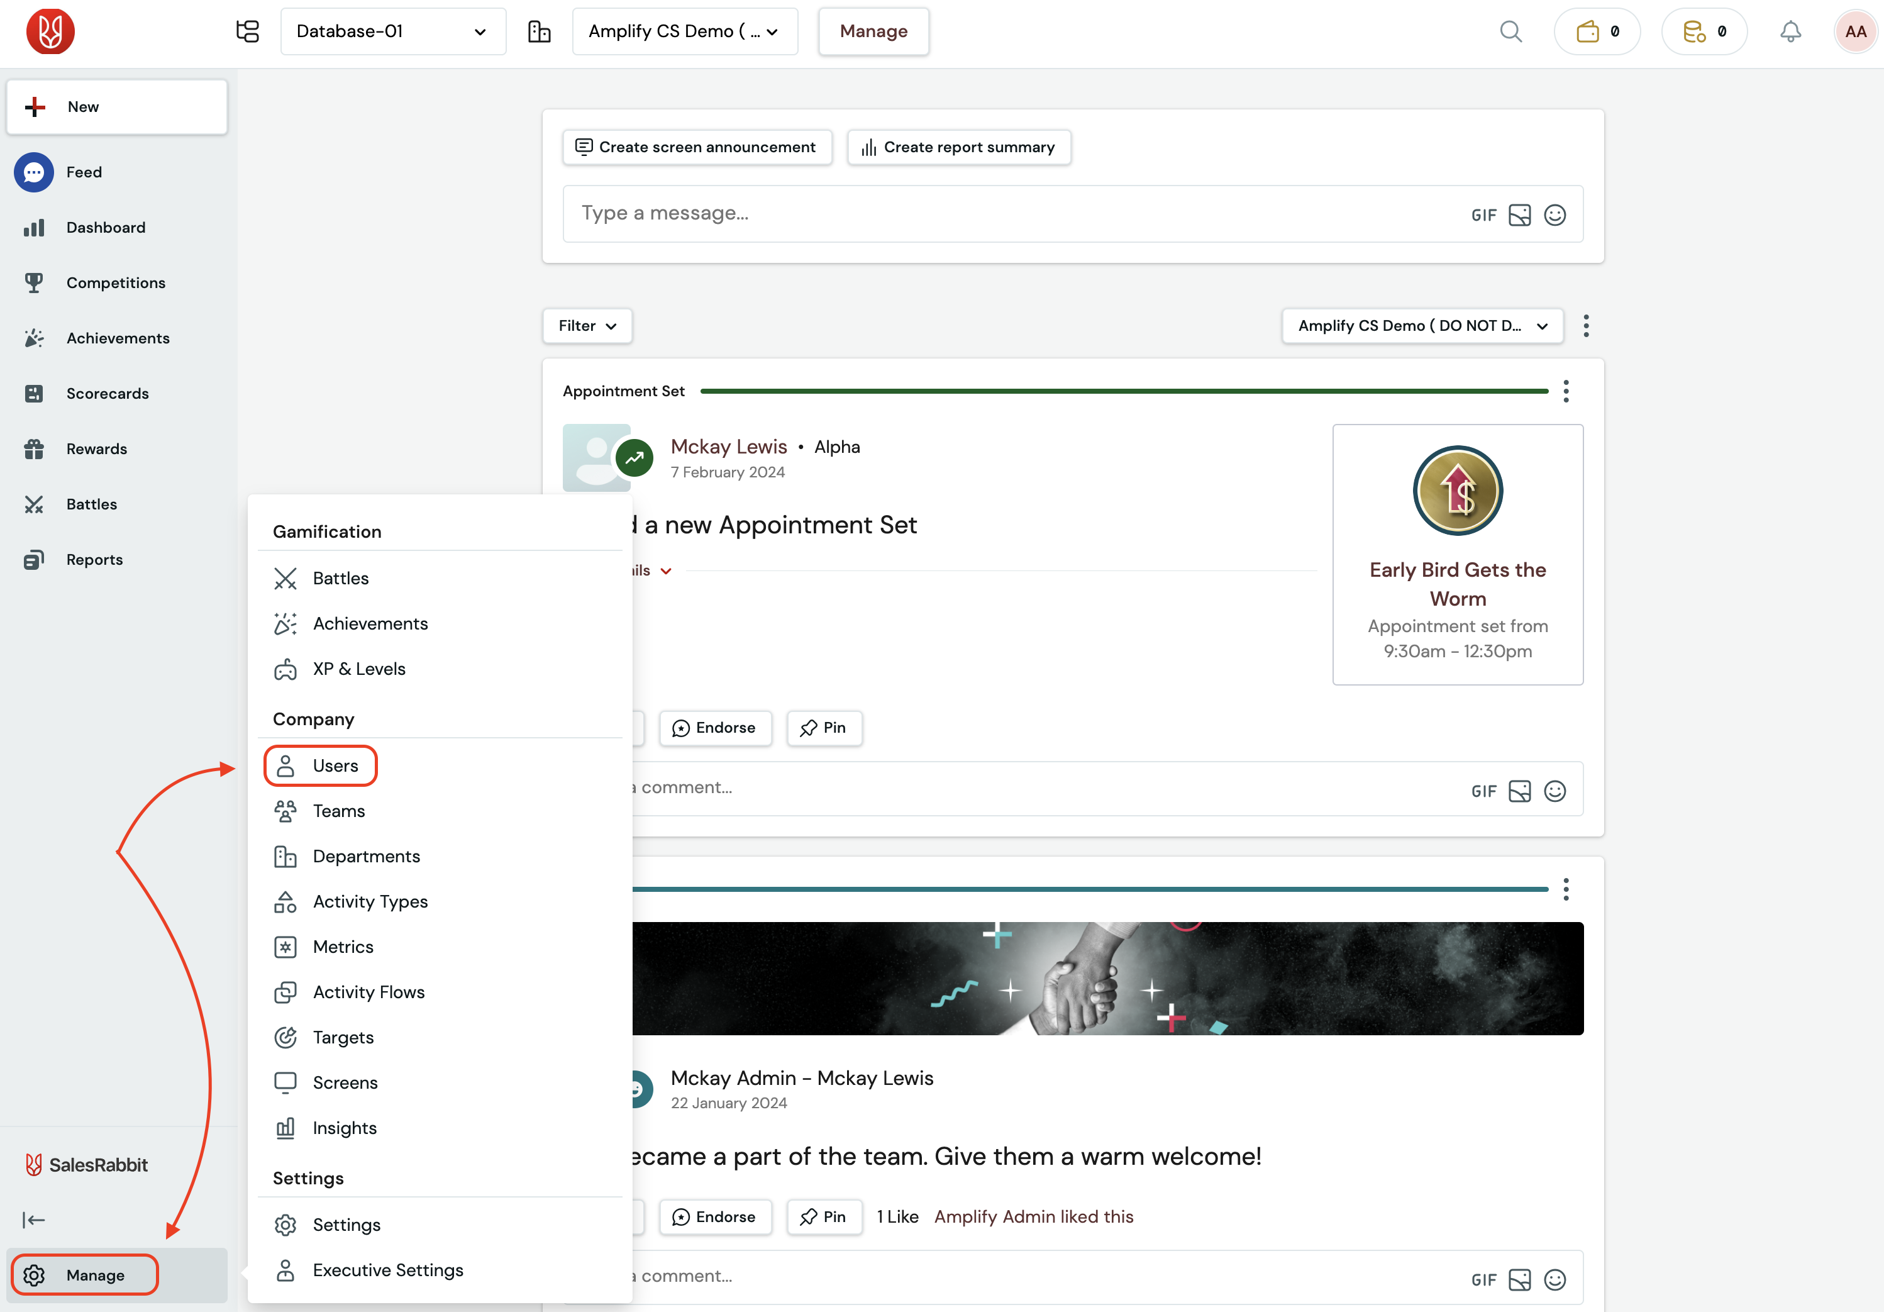Expand post details chevron under Appointment Set
Screen dimensions: 1884x1312
(667, 571)
